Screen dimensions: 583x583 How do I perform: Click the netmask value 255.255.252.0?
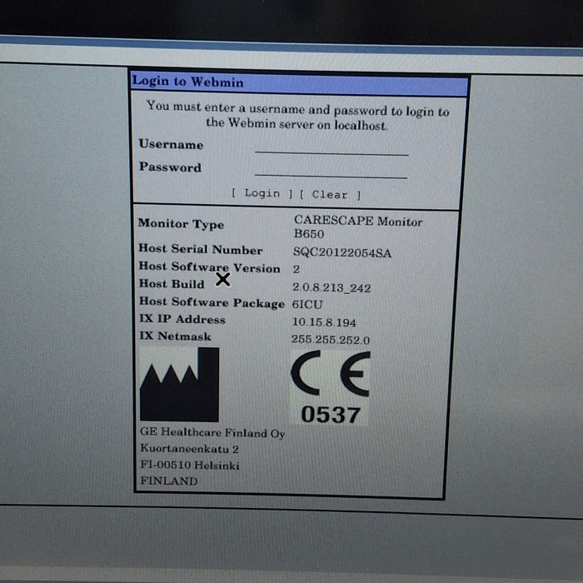(331, 340)
